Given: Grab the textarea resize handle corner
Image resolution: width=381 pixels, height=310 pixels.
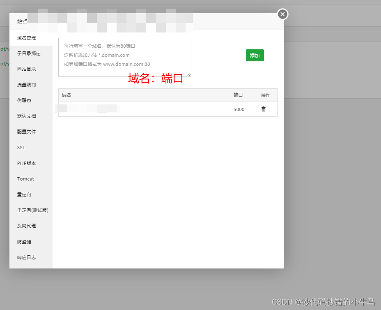Looking at the screenshot, I should point(189,74).
